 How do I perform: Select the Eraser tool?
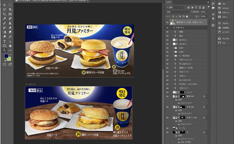tap(10, 28)
